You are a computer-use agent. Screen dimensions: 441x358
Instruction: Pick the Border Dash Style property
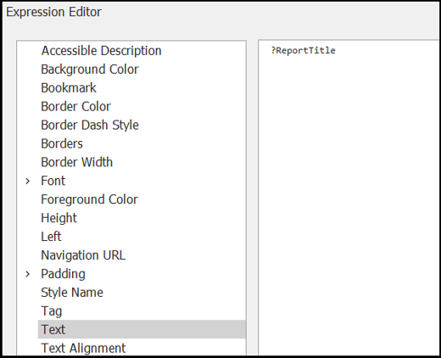(x=90, y=126)
